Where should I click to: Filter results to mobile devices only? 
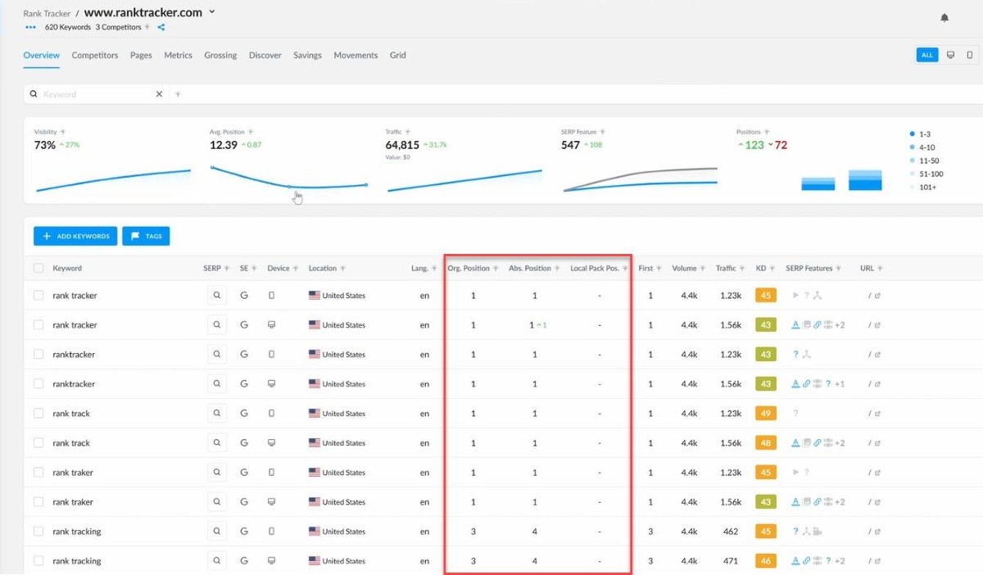coord(970,55)
